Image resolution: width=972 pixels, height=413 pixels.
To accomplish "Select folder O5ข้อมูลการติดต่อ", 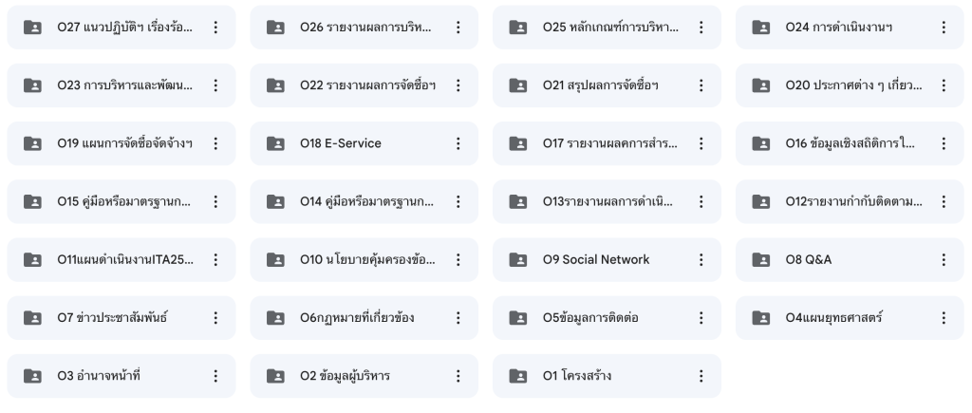I will (607, 318).
